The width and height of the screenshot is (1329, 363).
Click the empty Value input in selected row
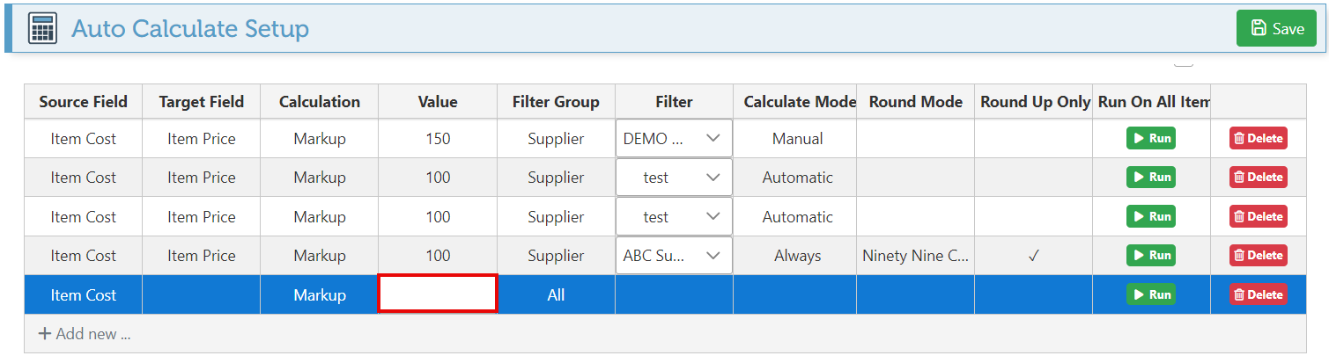tap(438, 294)
